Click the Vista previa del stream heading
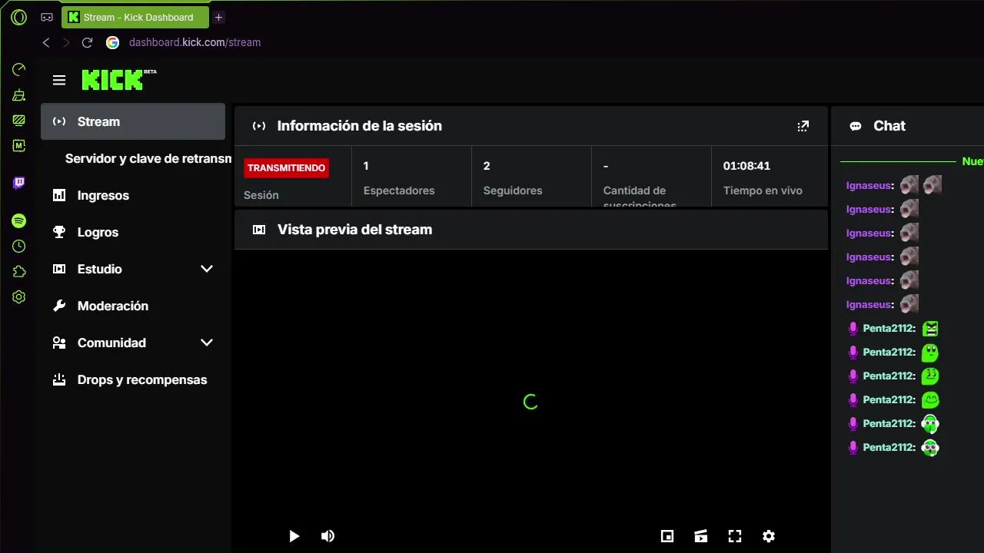The height and width of the screenshot is (553, 984). (354, 230)
